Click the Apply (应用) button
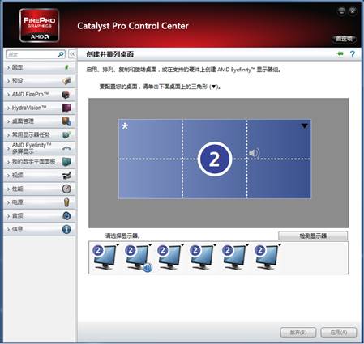The width and height of the screenshot is (364, 344). point(339,333)
